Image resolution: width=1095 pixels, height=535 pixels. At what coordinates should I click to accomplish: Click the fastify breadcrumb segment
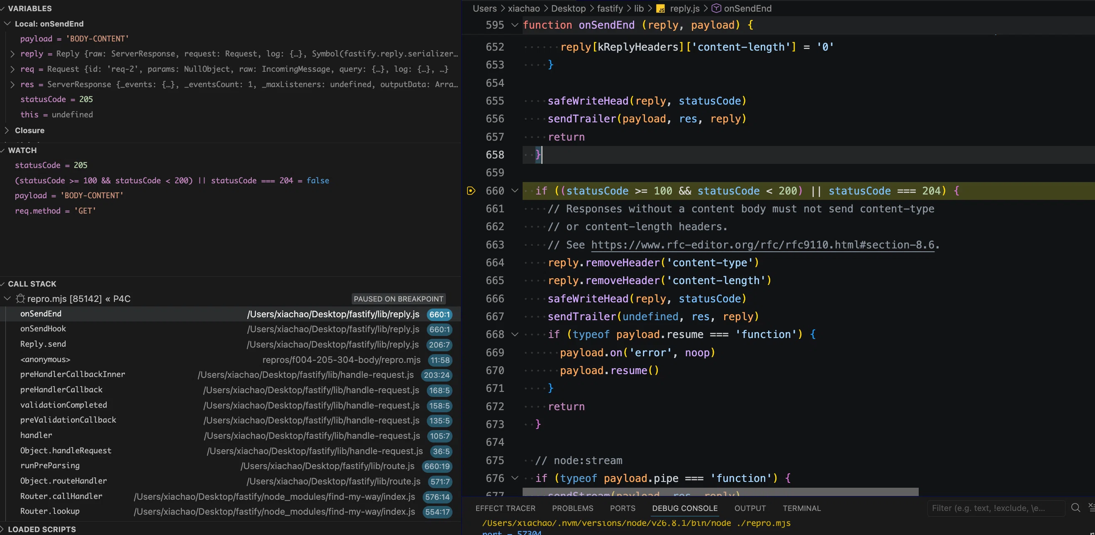(610, 8)
